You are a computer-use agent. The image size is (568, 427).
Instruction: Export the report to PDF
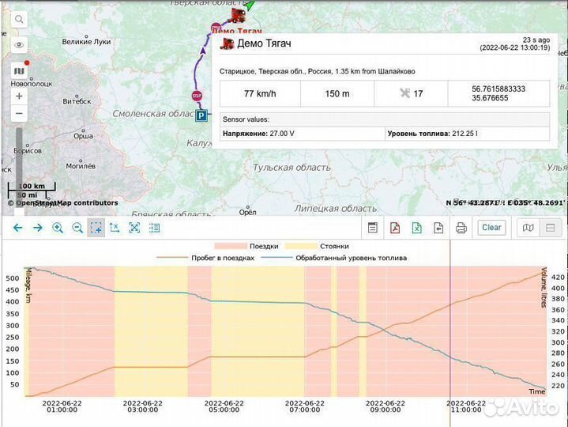[395, 228]
